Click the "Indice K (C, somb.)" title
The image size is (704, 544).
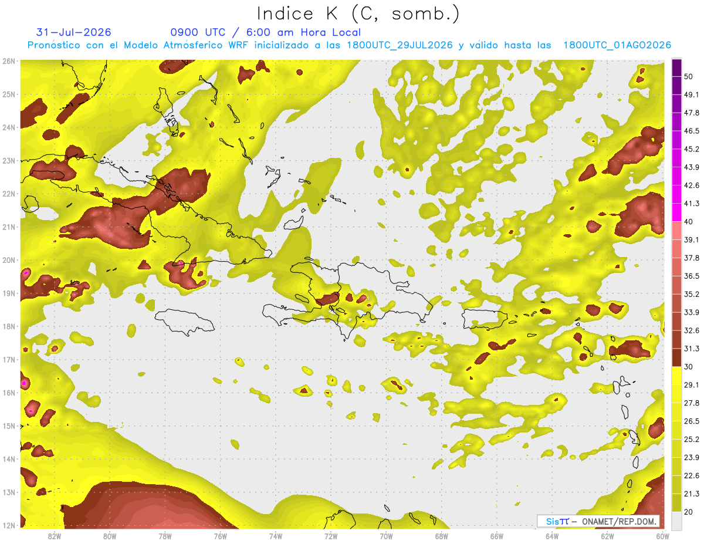click(x=358, y=14)
